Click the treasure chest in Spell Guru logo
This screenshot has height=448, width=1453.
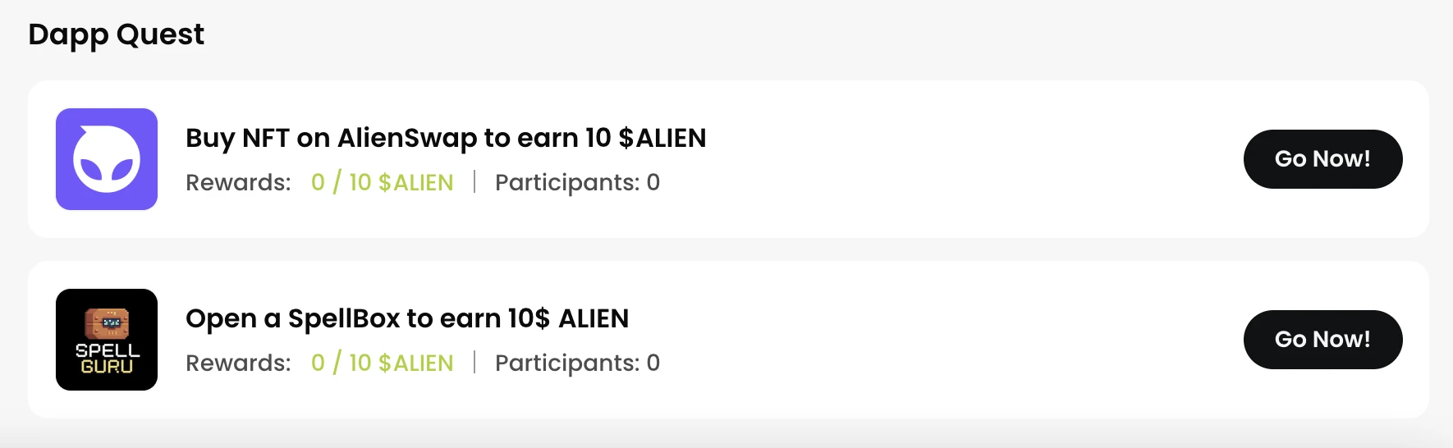tap(107, 323)
